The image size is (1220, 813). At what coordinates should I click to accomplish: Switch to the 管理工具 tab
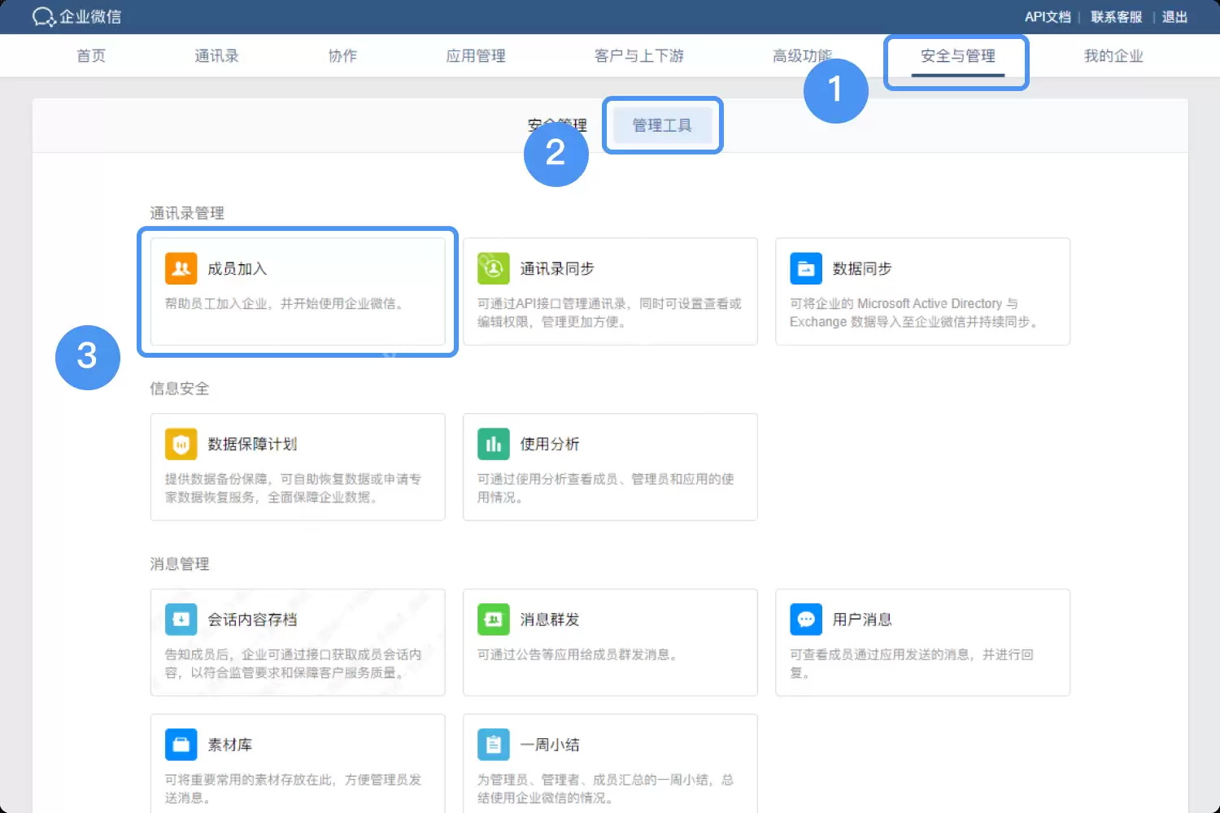[x=662, y=125]
